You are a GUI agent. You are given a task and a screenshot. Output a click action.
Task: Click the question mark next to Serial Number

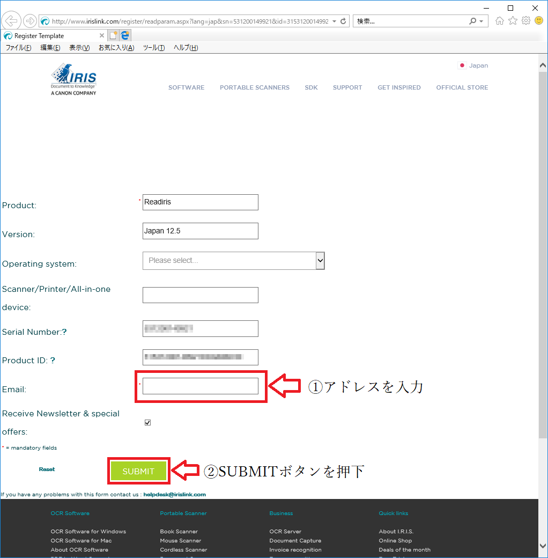pos(64,332)
